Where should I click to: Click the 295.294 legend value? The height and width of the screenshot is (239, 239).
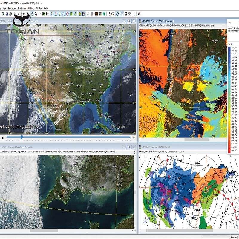click(x=234, y=150)
